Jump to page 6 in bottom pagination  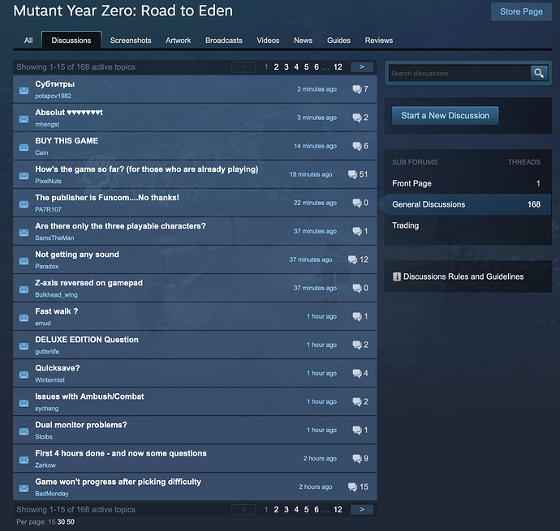pos(316,510)
